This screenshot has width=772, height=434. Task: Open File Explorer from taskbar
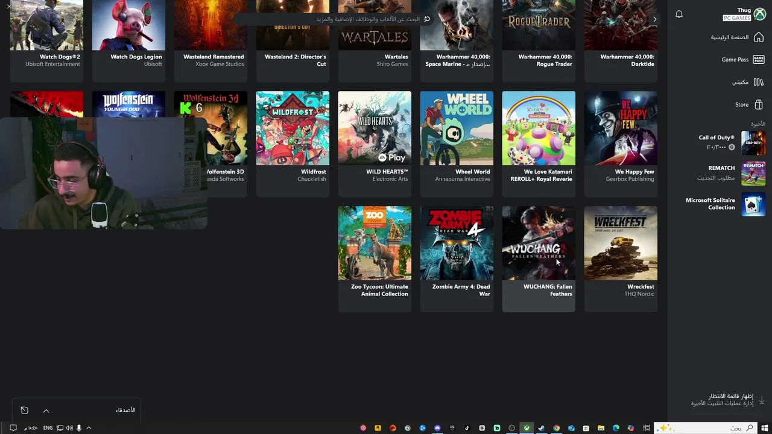[601, 428]
